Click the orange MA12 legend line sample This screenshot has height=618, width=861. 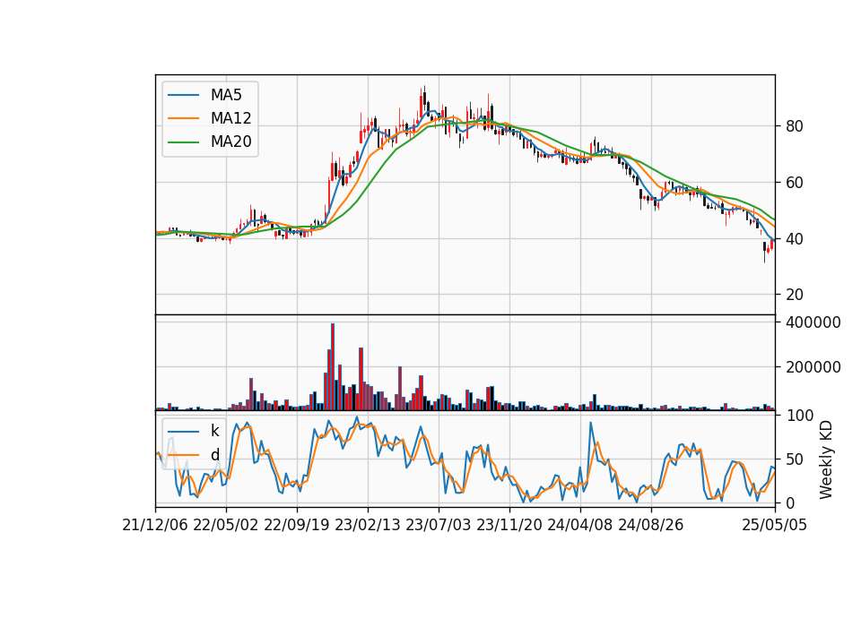pyautogui.click(x=183, y=118)
